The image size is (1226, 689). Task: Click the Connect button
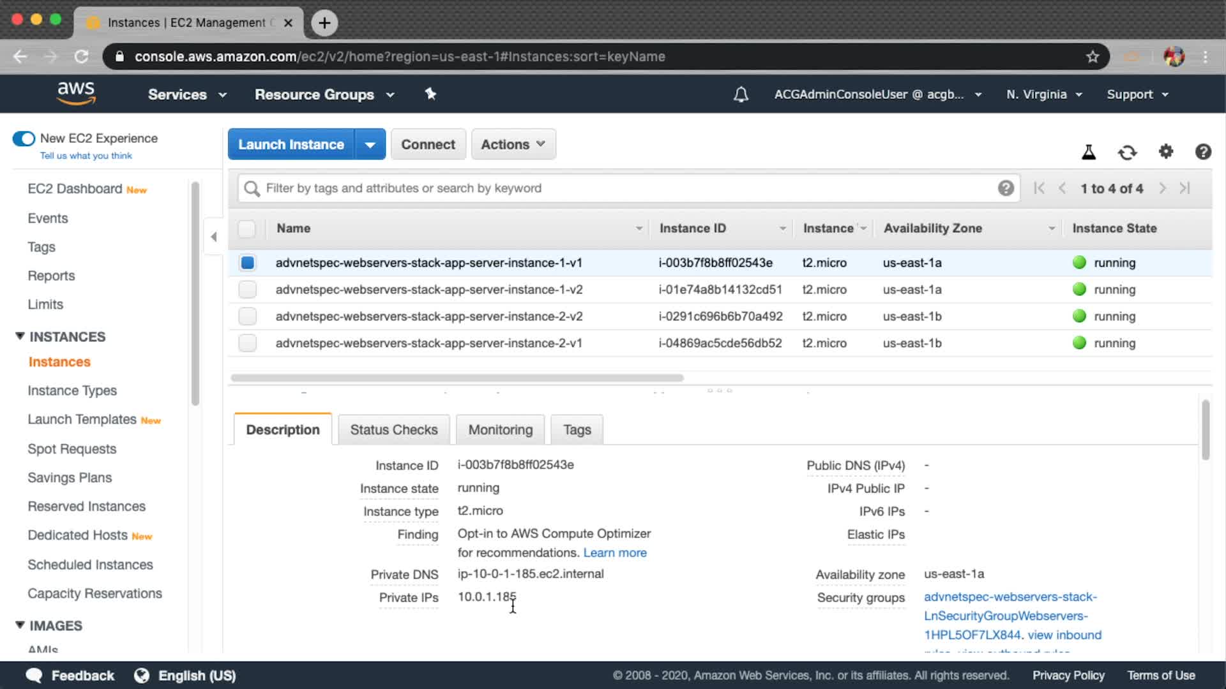click(428, 145)
